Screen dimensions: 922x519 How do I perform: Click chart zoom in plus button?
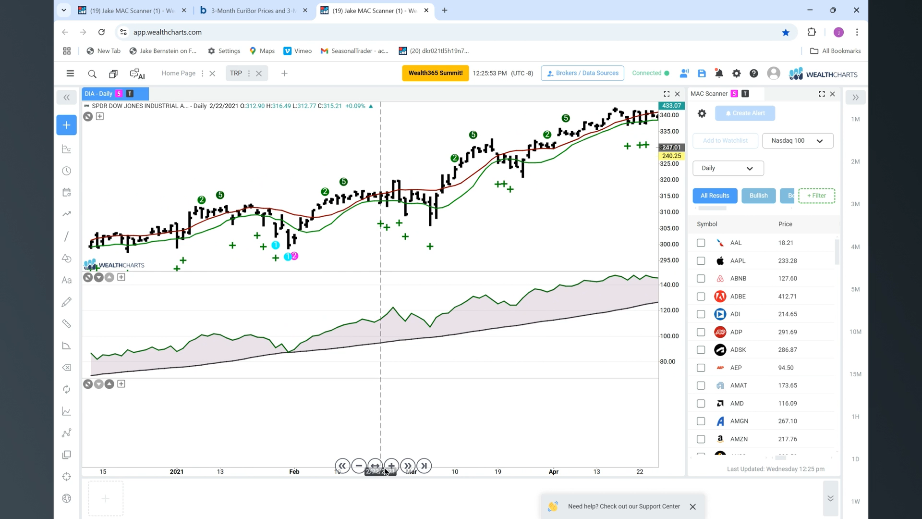pos(391,466)
